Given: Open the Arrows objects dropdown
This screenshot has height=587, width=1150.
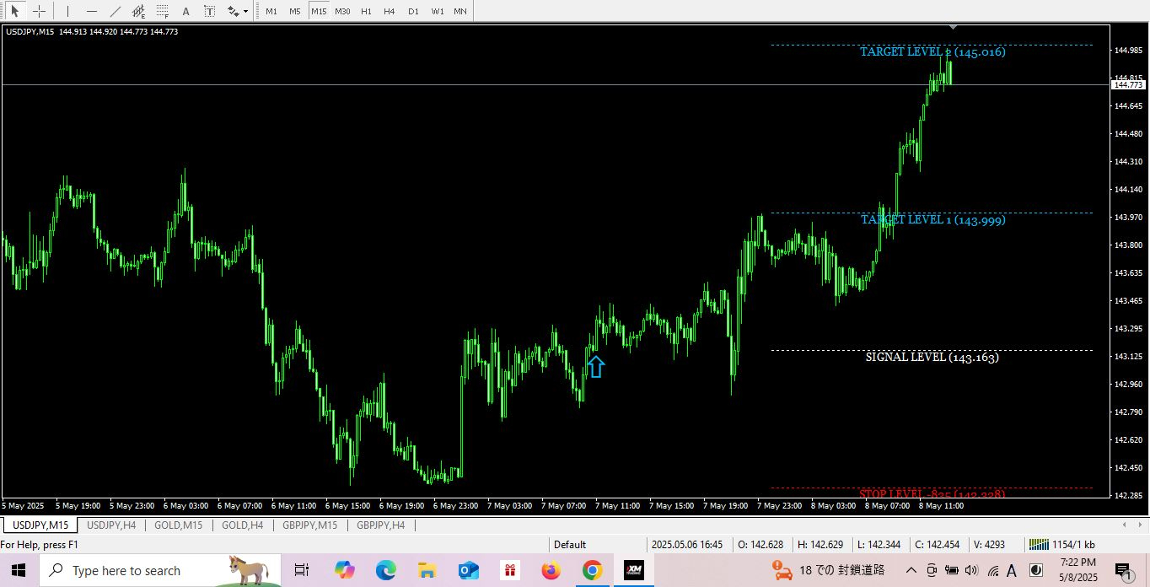Looking at the screenshot, I should (238, 12).
